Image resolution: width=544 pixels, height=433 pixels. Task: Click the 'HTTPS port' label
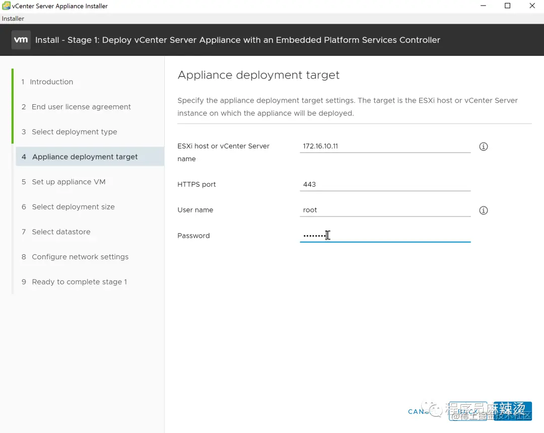click(196, 184)
